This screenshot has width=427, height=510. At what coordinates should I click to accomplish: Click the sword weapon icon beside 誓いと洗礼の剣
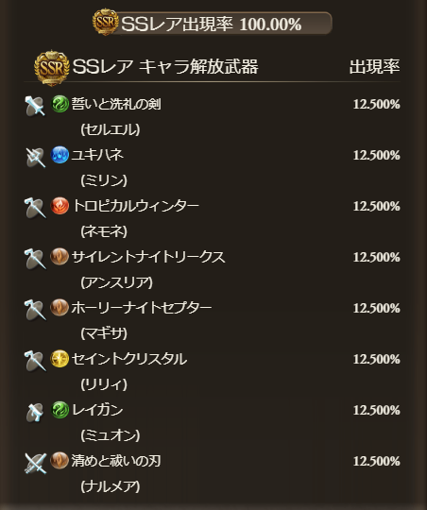click(x=35, y=106)
